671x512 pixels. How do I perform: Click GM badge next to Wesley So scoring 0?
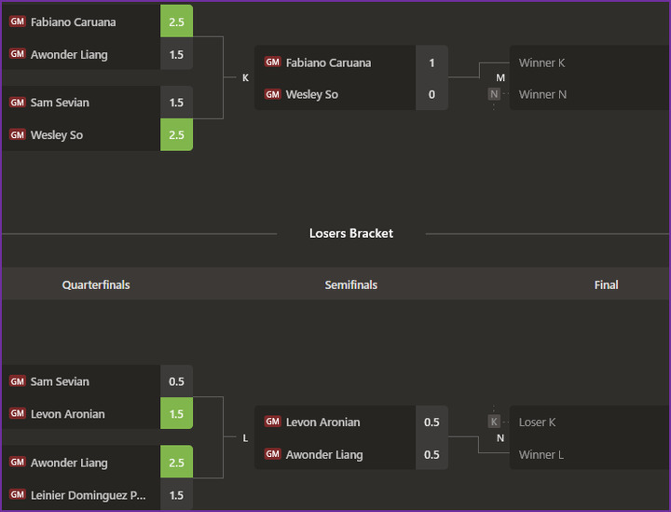(272, 94)
